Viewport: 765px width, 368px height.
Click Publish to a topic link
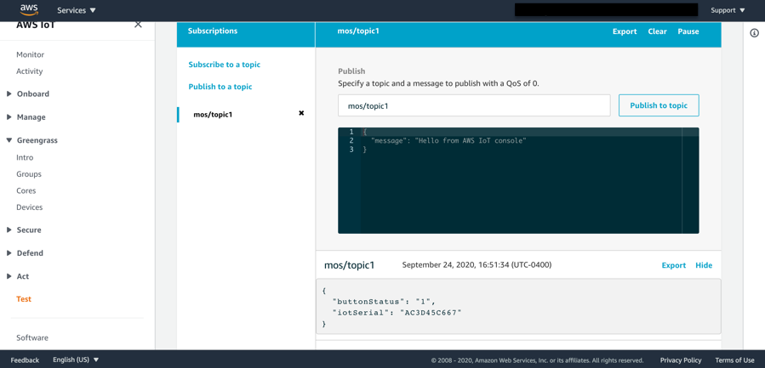pyautogui.click(x=220, y=87)
